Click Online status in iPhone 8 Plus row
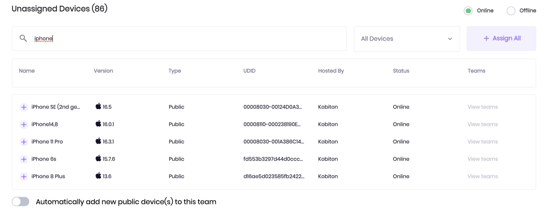The width and height of the screenshot is (545, 216). pos(401,176)
